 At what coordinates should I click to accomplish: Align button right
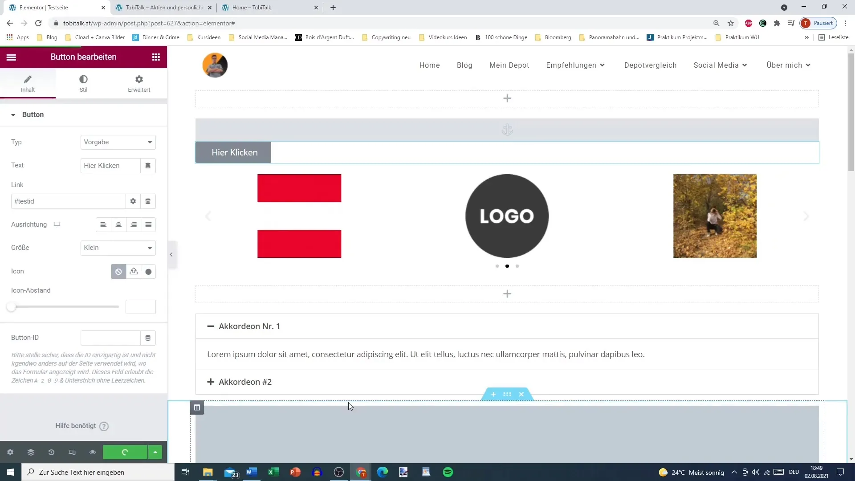tap(134, 225)
